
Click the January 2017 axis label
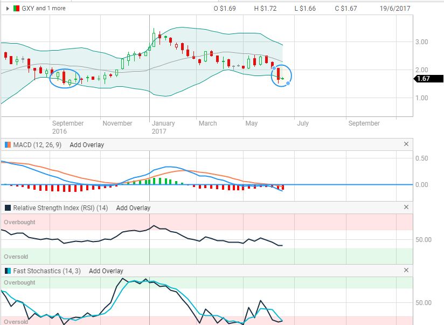[x=163, y=127]
